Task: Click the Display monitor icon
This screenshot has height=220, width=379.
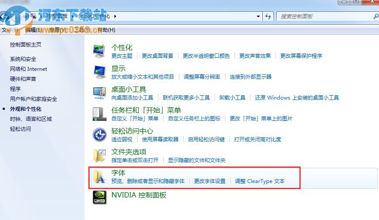Action: [99, 72]
